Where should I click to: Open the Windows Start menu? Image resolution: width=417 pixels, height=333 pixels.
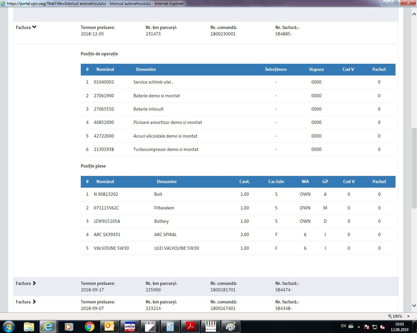click(x=8, y=326)
